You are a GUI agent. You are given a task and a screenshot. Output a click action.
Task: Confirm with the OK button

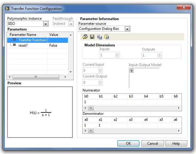(x=128, y=143)
